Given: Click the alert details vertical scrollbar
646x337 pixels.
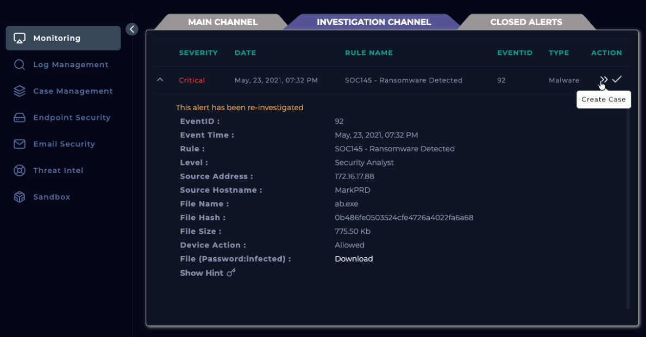Looking at the screenshot, I should 628,206.
